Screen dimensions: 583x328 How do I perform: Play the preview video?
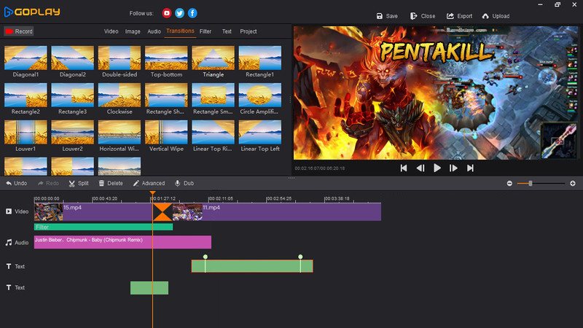tap(437, 168)
